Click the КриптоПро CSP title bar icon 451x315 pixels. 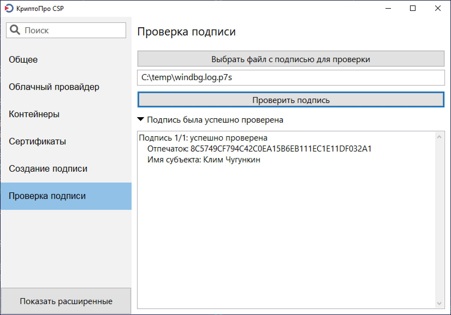pyautogui.click(x=9, y=8)
